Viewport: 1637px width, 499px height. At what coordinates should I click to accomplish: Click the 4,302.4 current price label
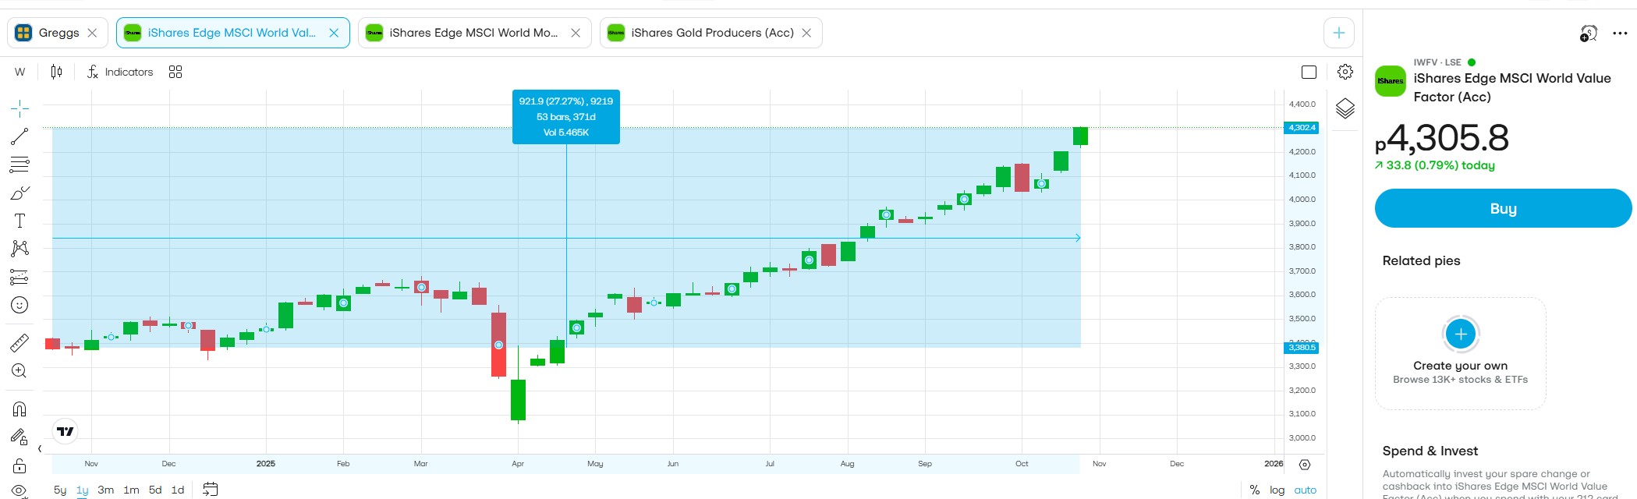[1302, 127]
